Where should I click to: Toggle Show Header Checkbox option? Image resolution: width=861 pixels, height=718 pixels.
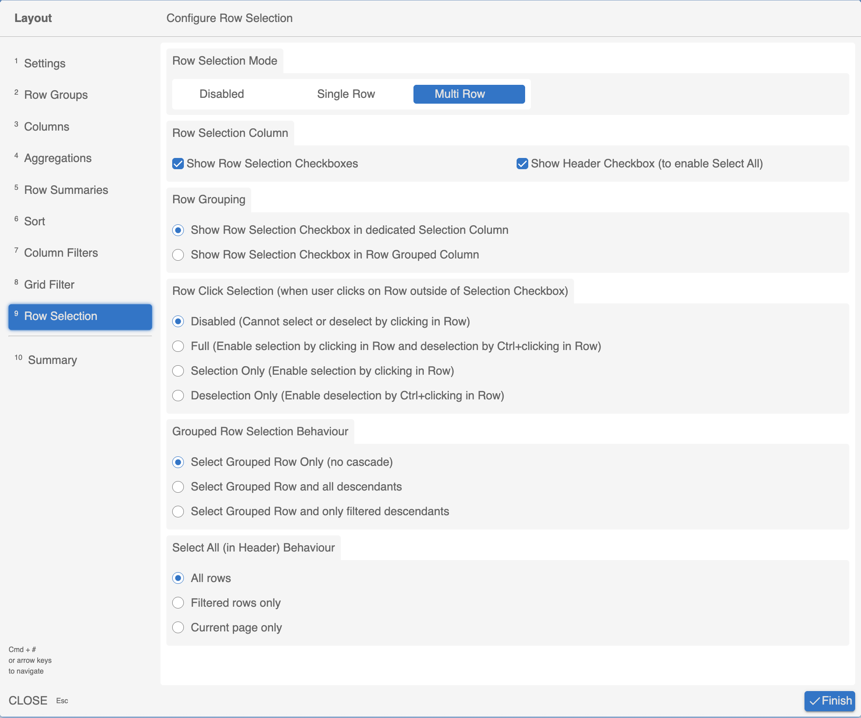pyautogui.click(x=522, y=164)
